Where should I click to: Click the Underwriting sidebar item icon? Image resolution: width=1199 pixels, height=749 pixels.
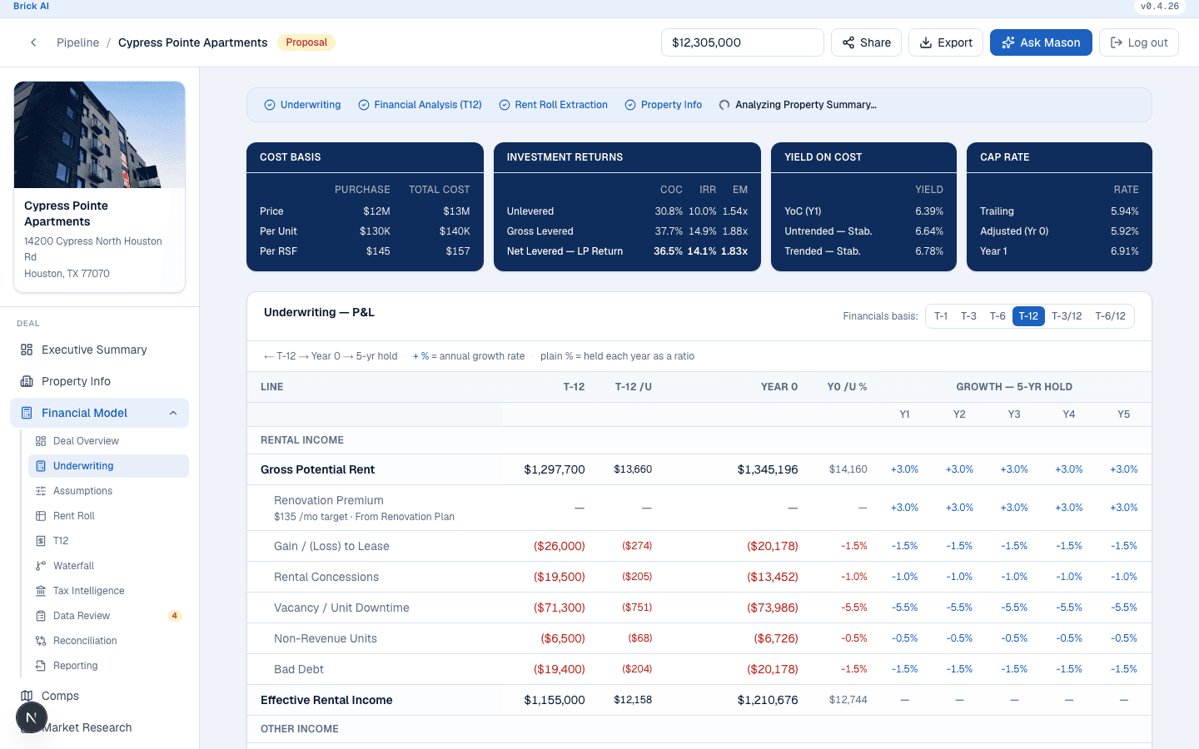pyautogui.click(x=41, y=466)
